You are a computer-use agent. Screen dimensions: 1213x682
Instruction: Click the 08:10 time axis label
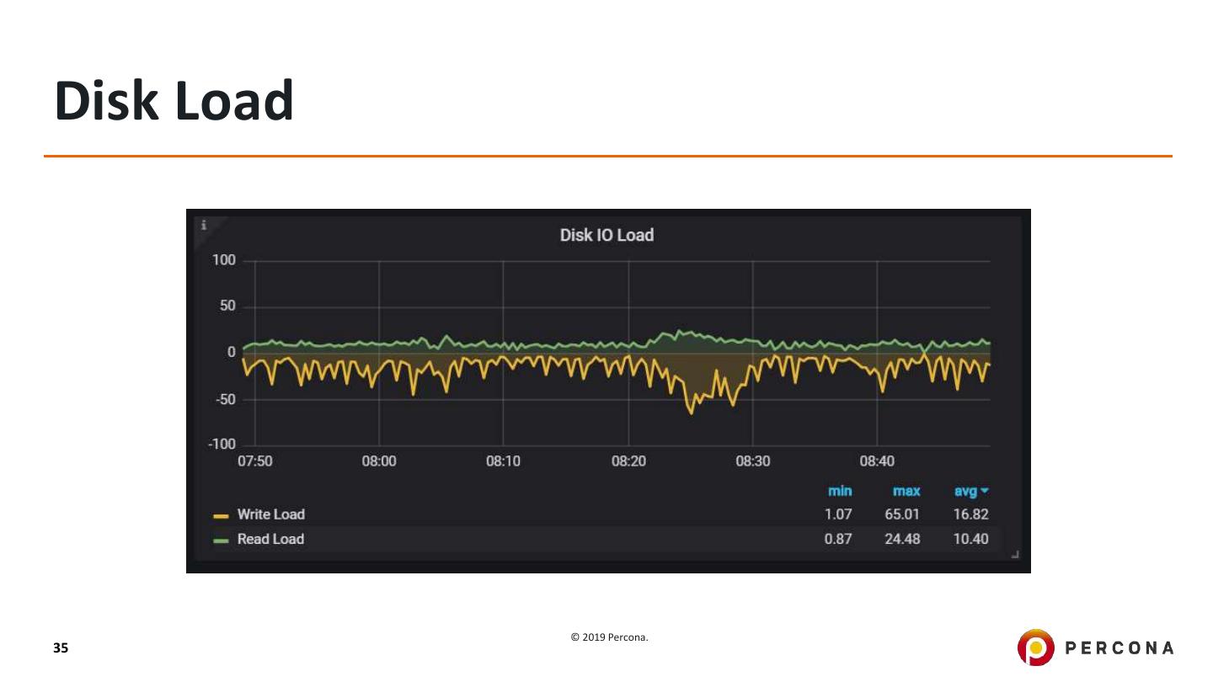(504, 461)
